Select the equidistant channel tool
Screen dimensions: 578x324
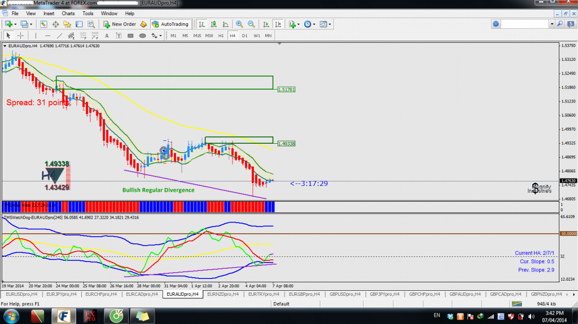click(71, 35)
